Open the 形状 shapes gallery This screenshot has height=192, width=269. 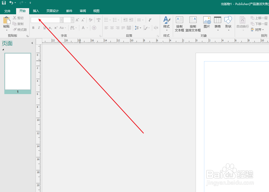(228, 24)
